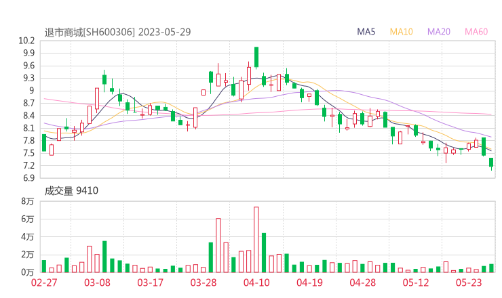The width and height of the screenshot is (502, 298).
Task: Click the 7.8 price axis value
Action: point(28,141)
